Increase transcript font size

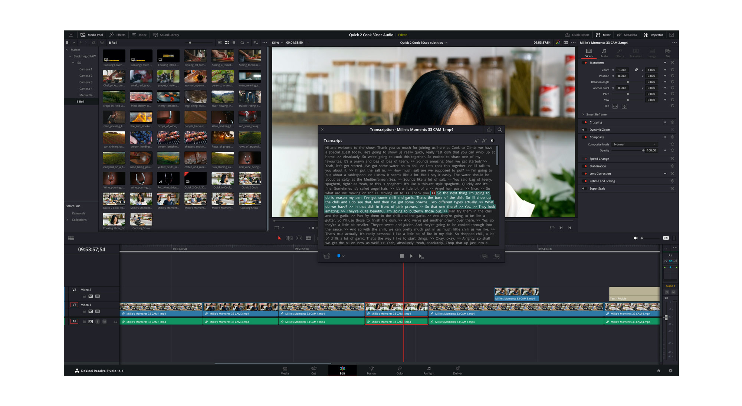coord(484,141)
